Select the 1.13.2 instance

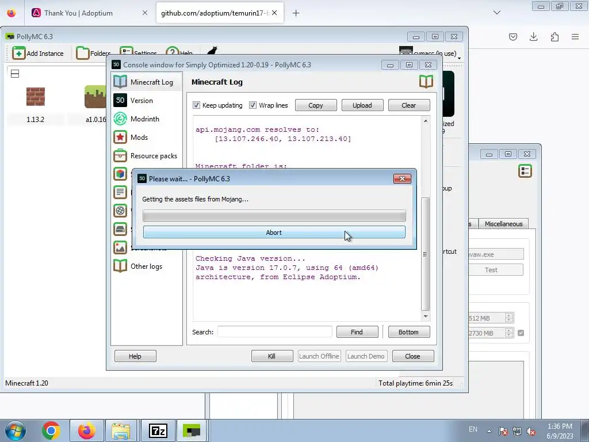tap(35, 105)
